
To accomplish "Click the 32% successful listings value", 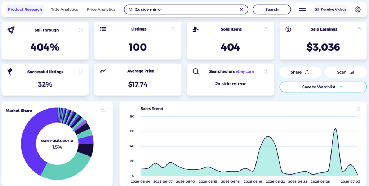I will pos(45,84).
